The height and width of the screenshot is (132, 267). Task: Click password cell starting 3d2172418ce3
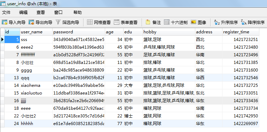click(79, 116)
